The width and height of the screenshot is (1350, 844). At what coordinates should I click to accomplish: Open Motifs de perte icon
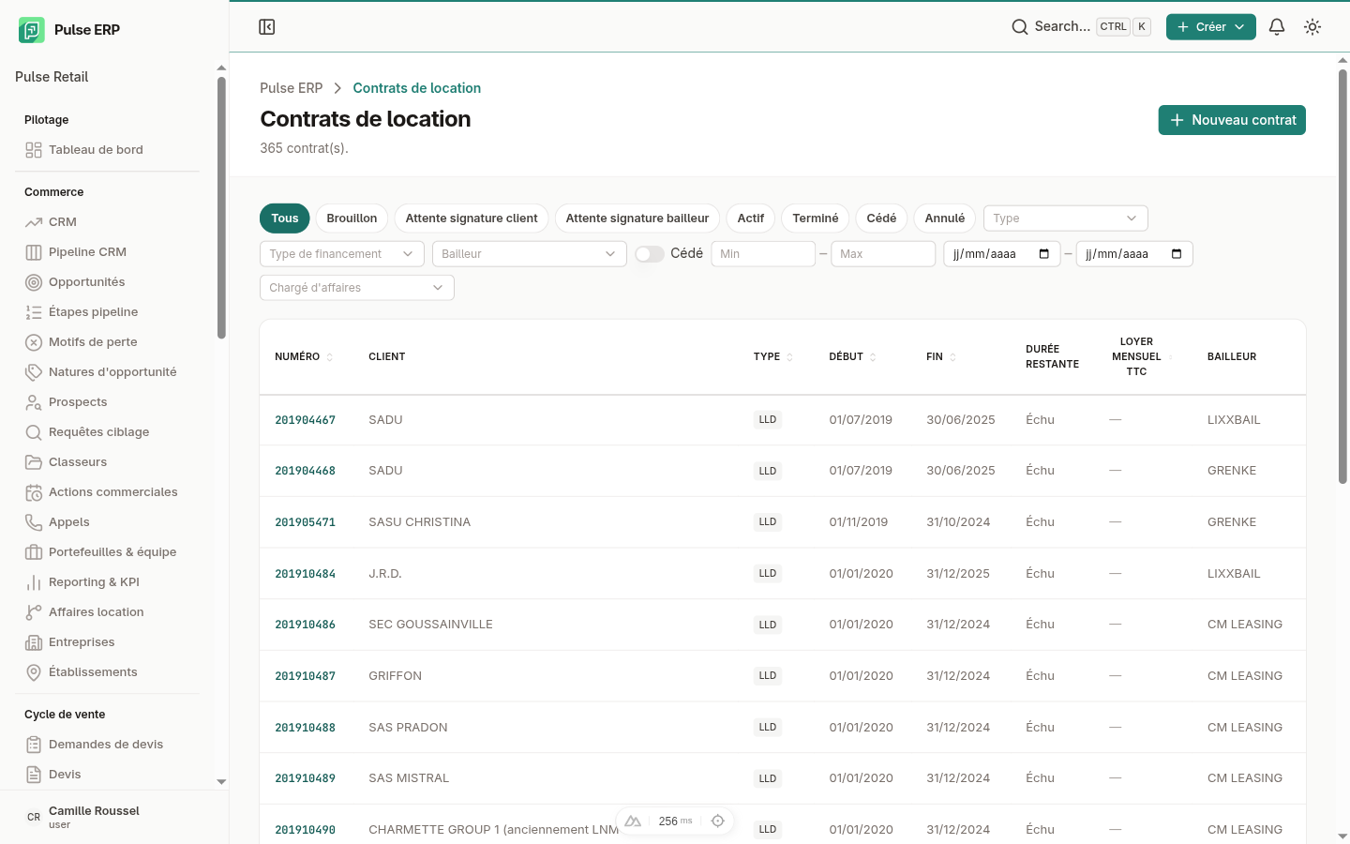pos(34,342)
